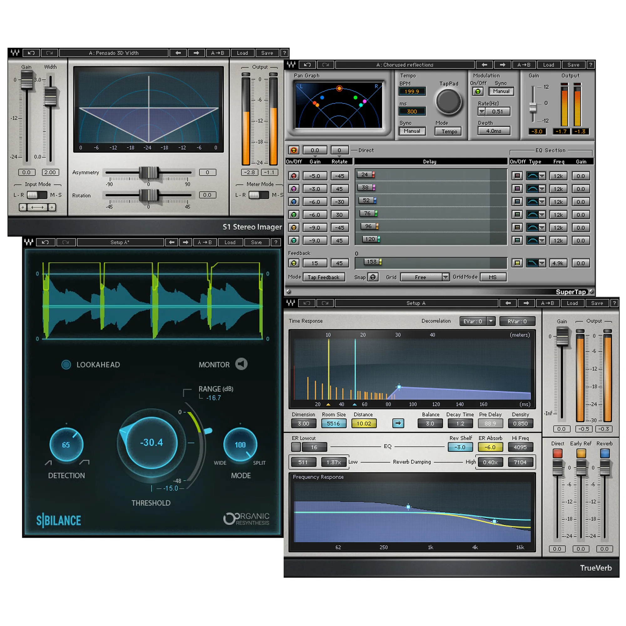The image size is (626, 626).
Task: Open EQ Type dropdown for 24 ms tap
Action: 542,176
